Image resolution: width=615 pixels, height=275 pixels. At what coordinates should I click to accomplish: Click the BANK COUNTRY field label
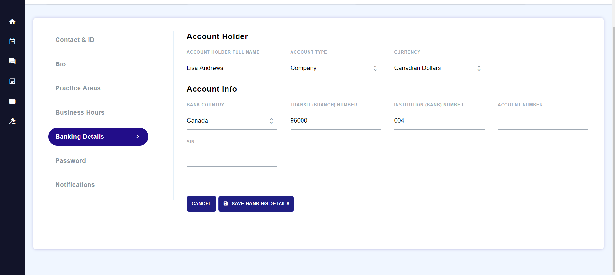pos(206,105)
